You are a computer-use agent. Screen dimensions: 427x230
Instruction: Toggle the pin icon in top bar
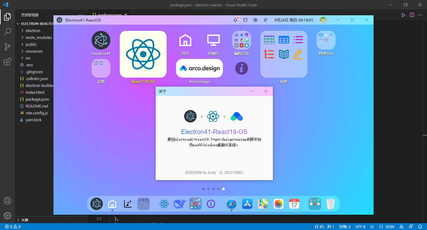tap(265, 20)
